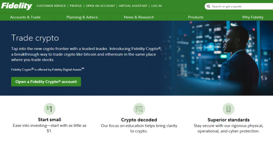Focus the Search or get a quote field
This screenshot has height=154, width=273.
point(239,7)
